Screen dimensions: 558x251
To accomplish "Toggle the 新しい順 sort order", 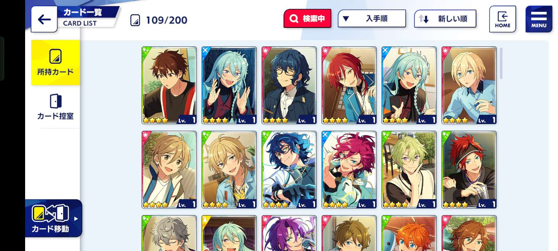I will coord(445,19).
